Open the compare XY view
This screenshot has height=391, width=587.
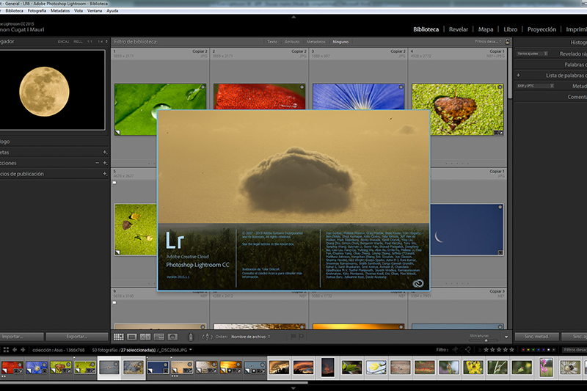145,337
